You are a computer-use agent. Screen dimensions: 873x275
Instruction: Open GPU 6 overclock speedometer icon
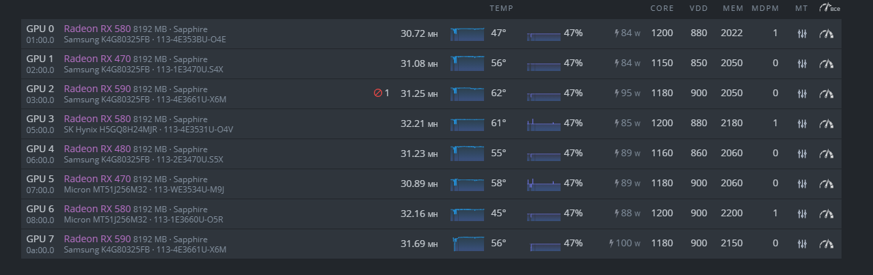(x=827, y=214)
